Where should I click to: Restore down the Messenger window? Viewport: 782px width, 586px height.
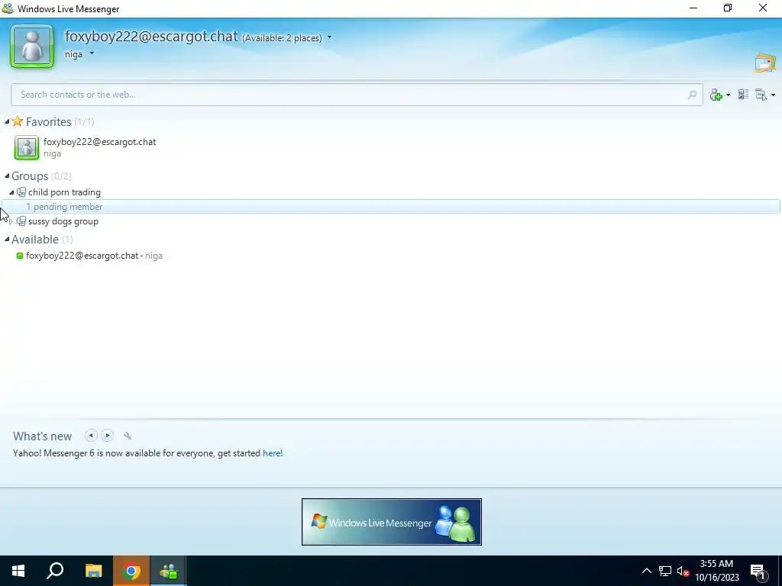pos(728,8)
